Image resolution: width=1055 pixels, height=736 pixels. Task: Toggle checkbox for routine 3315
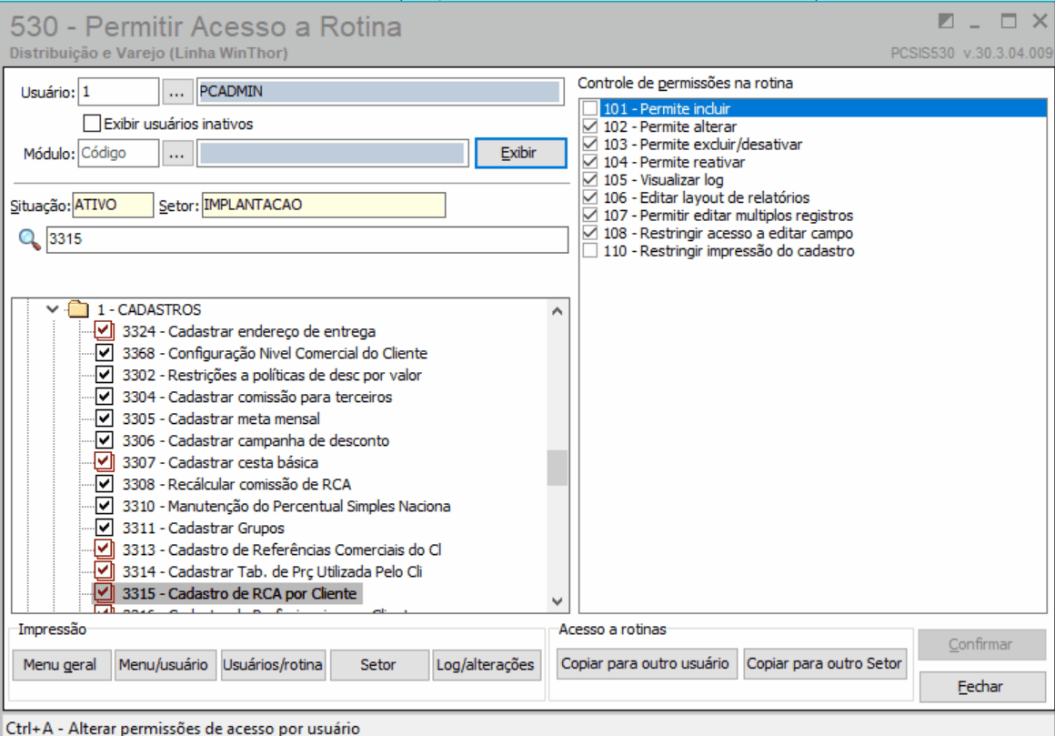tap(104, 593)
